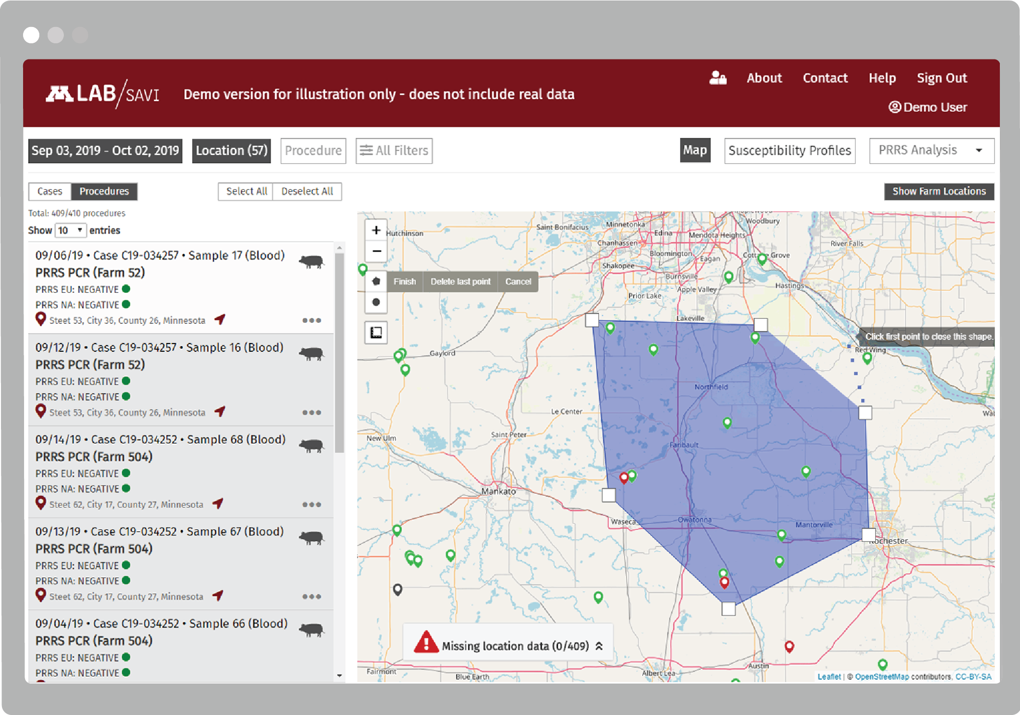The width and height of the screenshot is (1020, 715).
Task: Expand the Missing location data panel
Action: click(x=599, y=646)
